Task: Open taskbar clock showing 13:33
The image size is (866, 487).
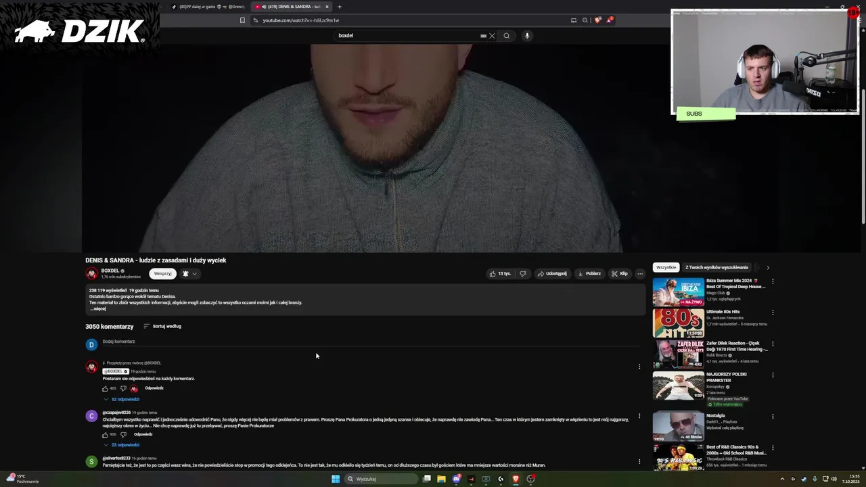Action: (x=850, y=479)
